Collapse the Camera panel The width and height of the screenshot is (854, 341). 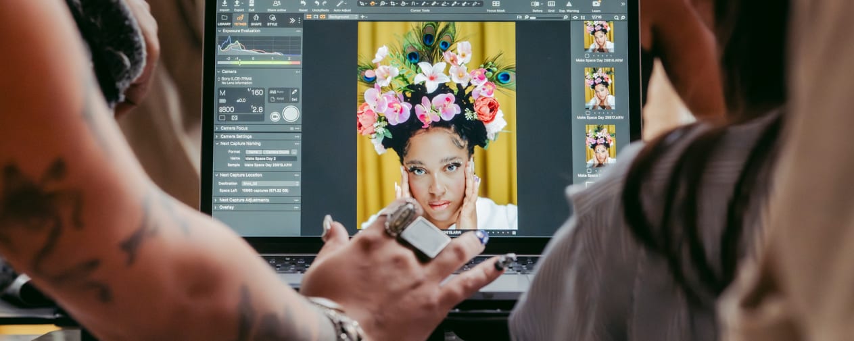coord(219,72)
